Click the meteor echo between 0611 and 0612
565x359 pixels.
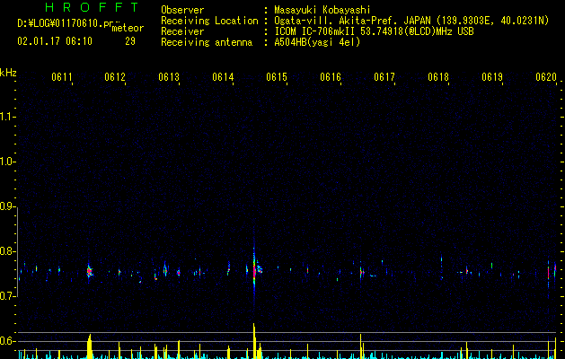tap(89, 271)
